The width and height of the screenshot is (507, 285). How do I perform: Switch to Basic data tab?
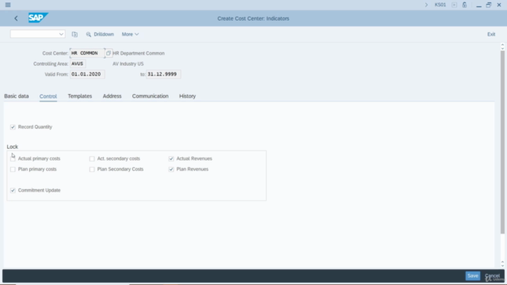pyautogui.click(x=17, y=96)
